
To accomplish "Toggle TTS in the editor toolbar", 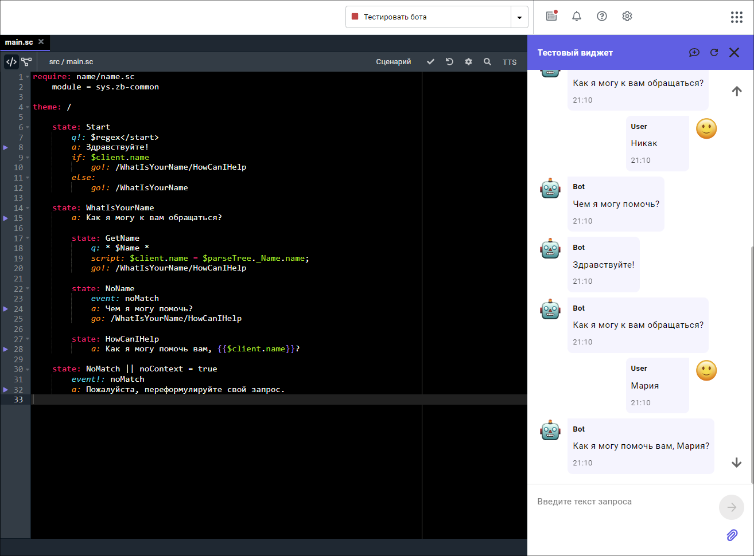I will 510,62.
